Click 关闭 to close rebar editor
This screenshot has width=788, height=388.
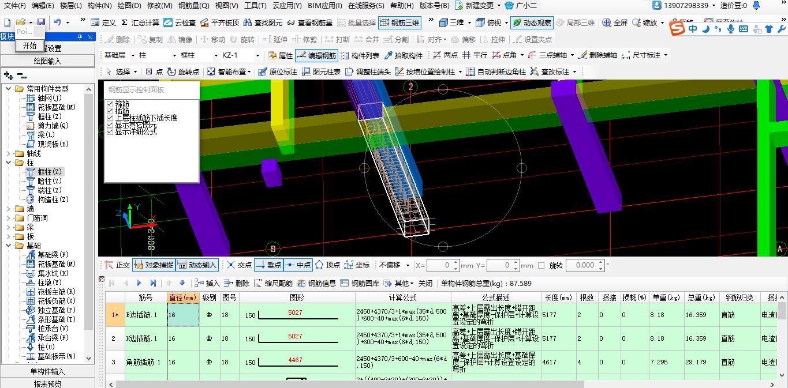tap(425, 283)
